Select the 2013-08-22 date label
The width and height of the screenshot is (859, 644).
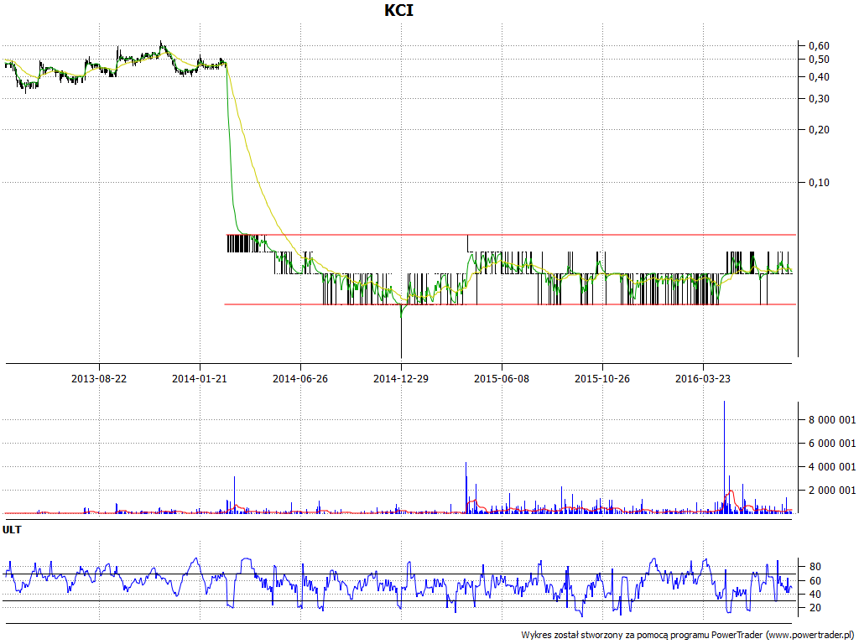[99, 378]
